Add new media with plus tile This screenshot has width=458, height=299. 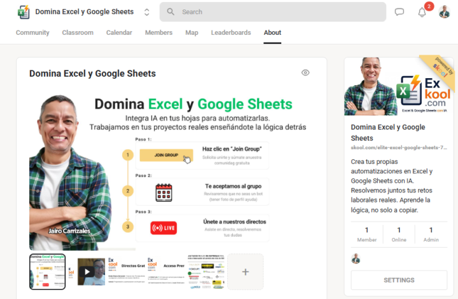point(246,272)
